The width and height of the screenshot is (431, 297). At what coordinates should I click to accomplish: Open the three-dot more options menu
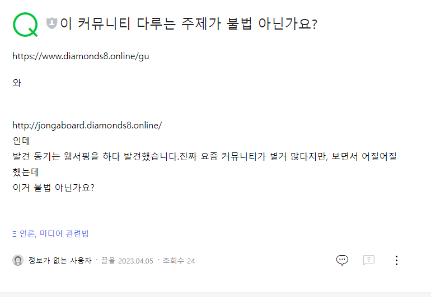coord(396,260)
